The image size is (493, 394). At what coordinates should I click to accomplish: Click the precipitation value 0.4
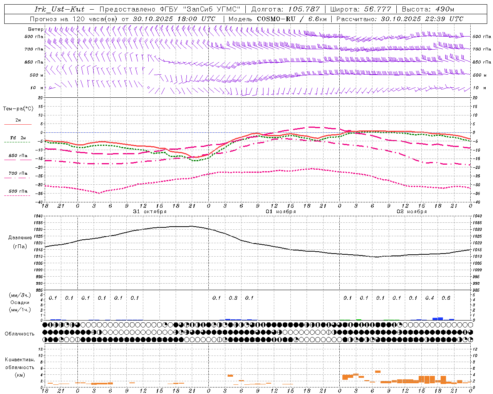click(429, 298)
